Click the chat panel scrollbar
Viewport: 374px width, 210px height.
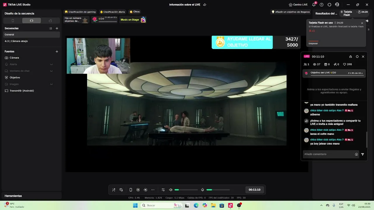tap(367, 140)
